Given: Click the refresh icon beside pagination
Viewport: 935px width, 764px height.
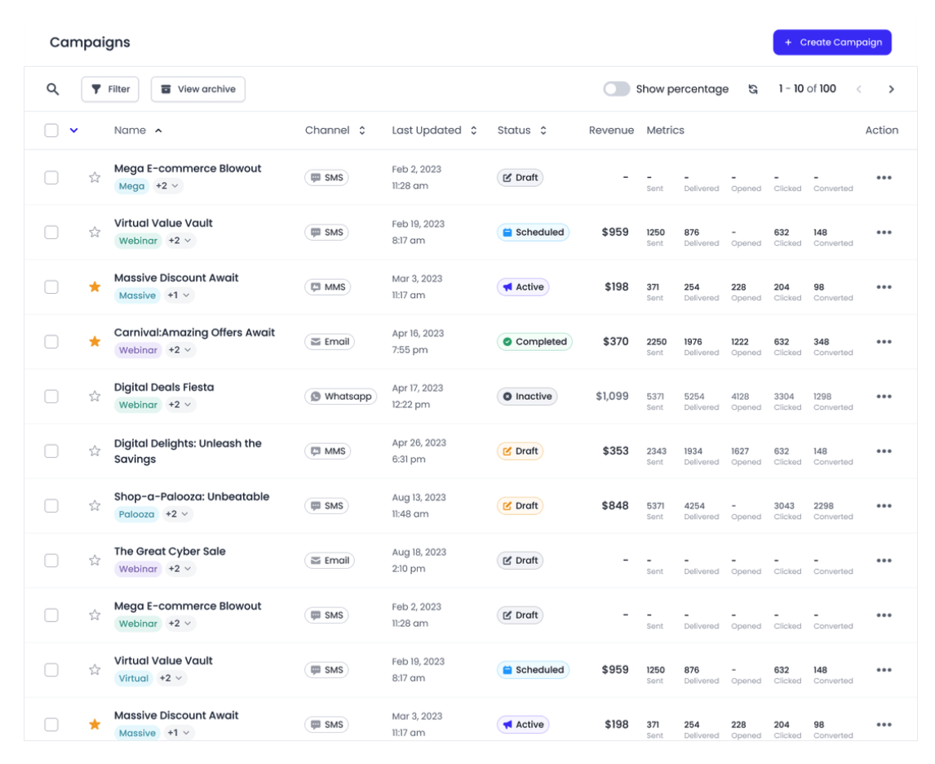Looking at the screenshot, I should (x=753, y=89).
